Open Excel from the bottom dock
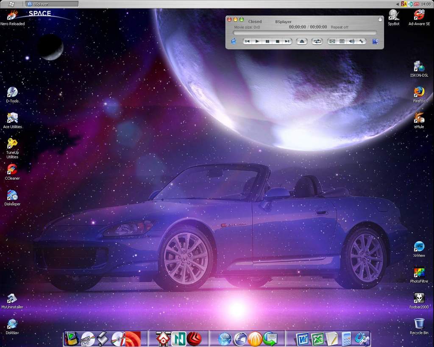The image size is (434, 347). click(317, 339)
